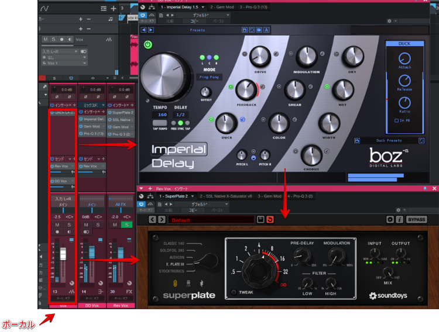Switch to 3 - Pro-Q 3 (13) tab
This screenshot has height=332, width=439.
pyautogui.click(x=253, y=7)
